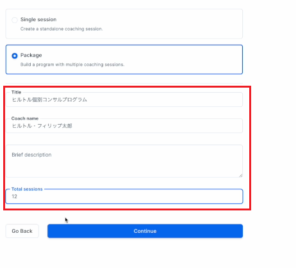Click the Japanese coach name text

[42, 126]
